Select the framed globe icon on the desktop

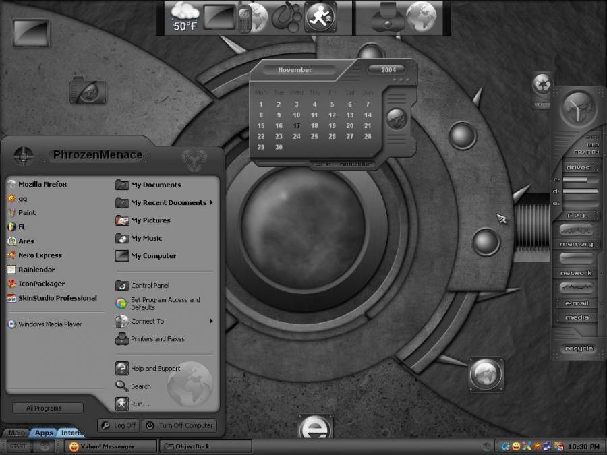pyautogui.click(x=486, y=374)
